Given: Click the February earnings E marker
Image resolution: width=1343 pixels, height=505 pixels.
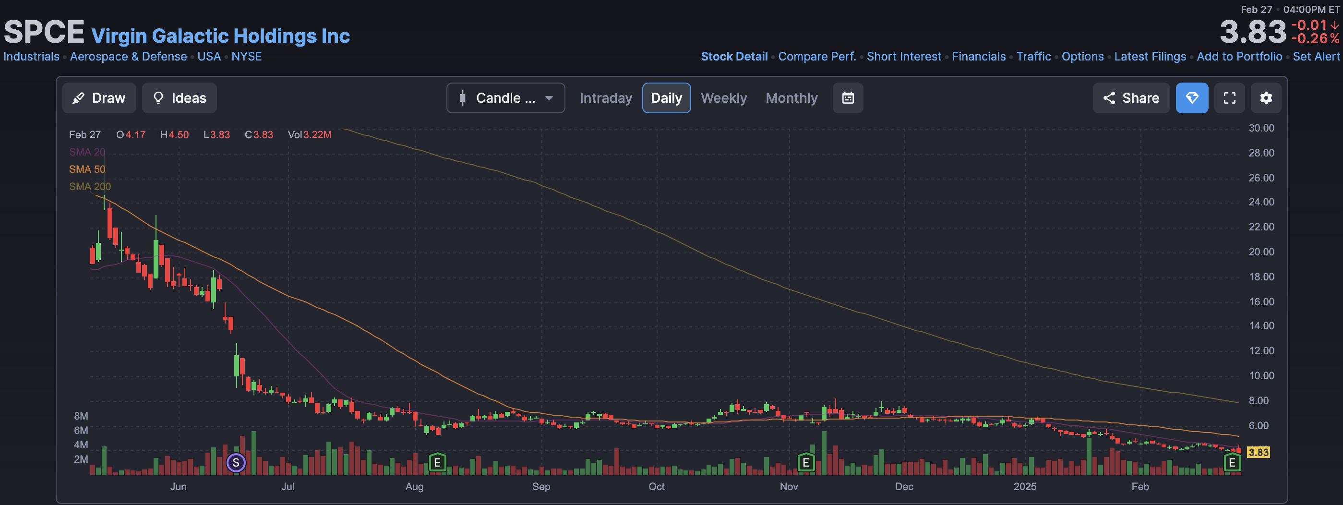Looking at the screenshot, I should tap(1232, 462).
